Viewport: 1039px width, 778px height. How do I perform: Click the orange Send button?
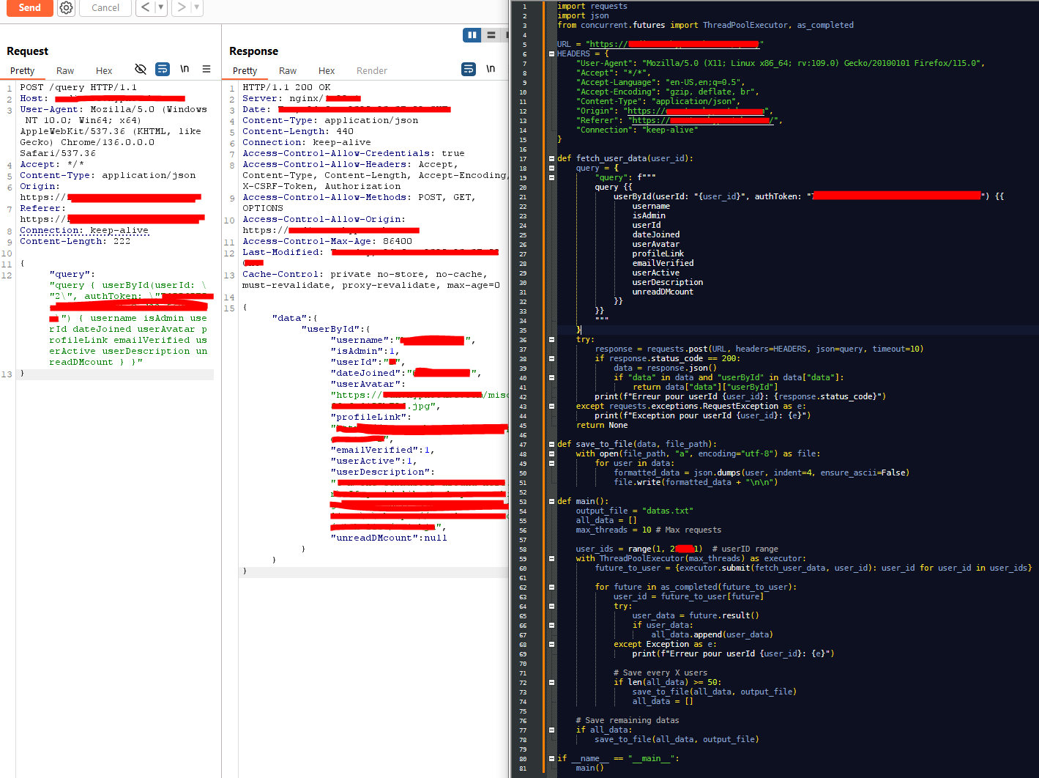pos(28,7)
